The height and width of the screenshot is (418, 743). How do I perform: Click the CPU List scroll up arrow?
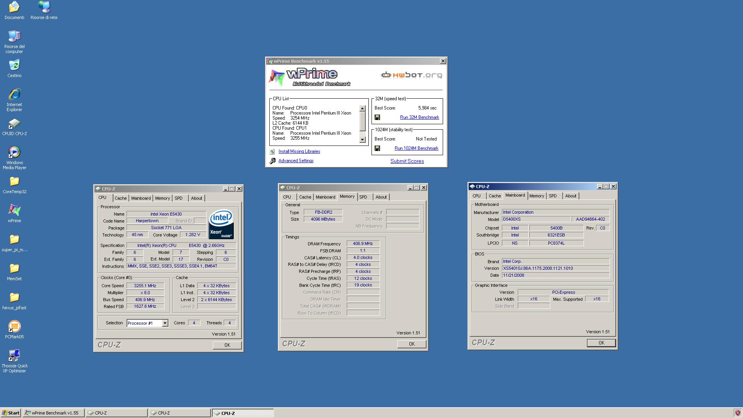click(x=363, y=109)
